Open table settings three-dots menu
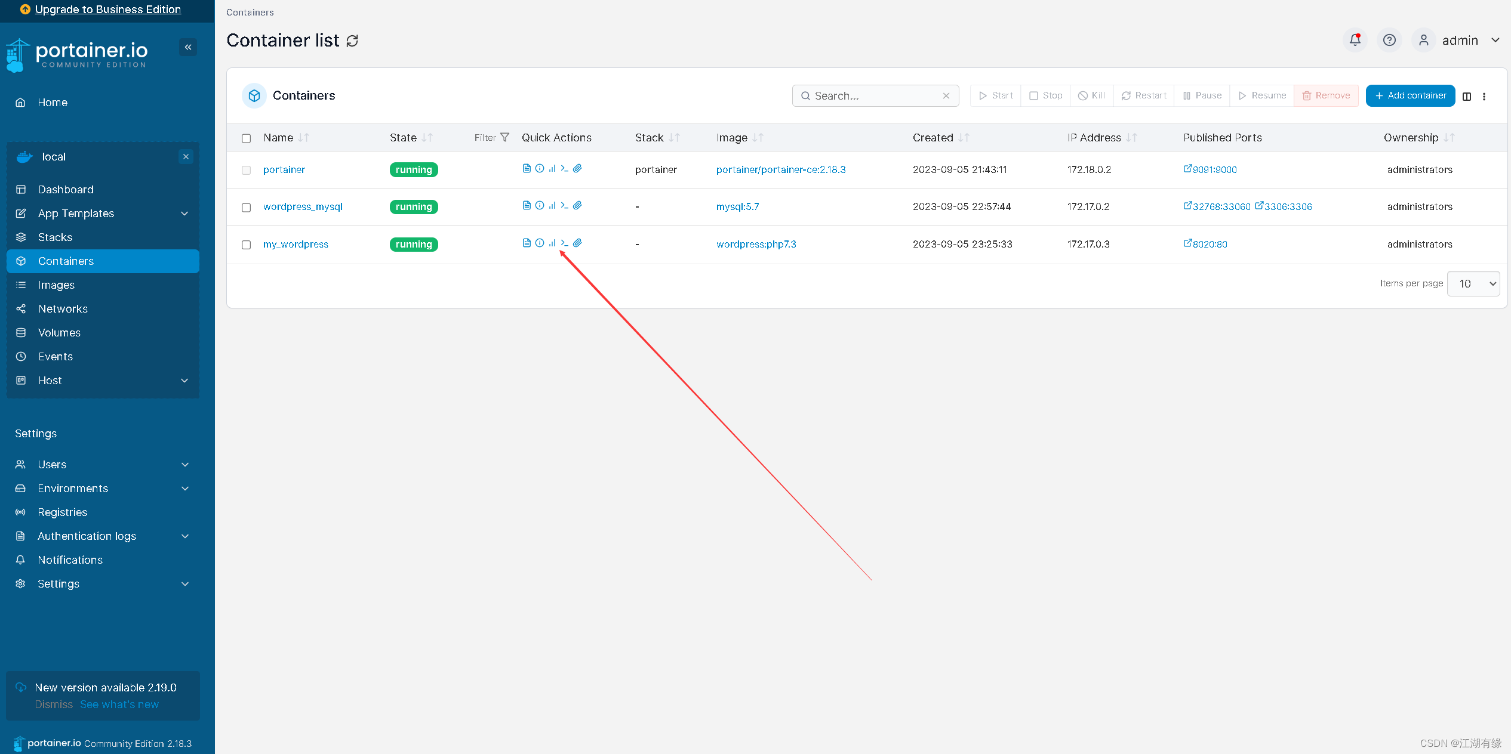Viewport: 1511px width, 754px height. click(x=1484, y=96)
